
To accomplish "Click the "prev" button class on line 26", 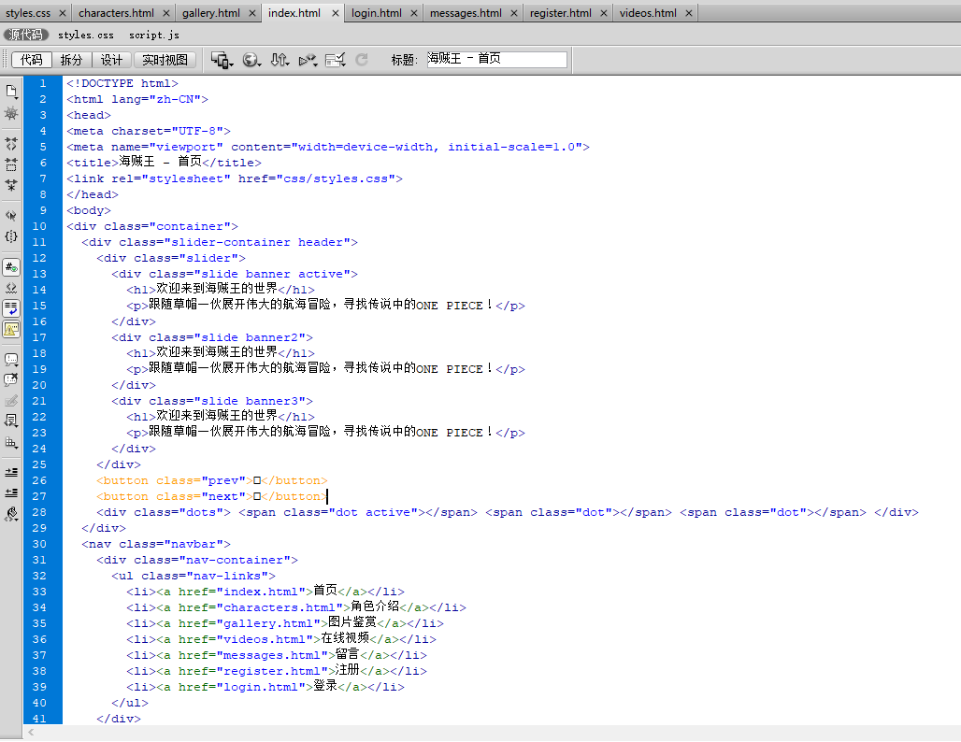I will tap(223, 480).
